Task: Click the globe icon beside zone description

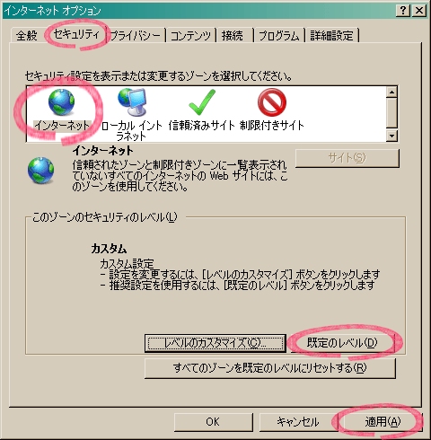Action: tap(40, 170)
